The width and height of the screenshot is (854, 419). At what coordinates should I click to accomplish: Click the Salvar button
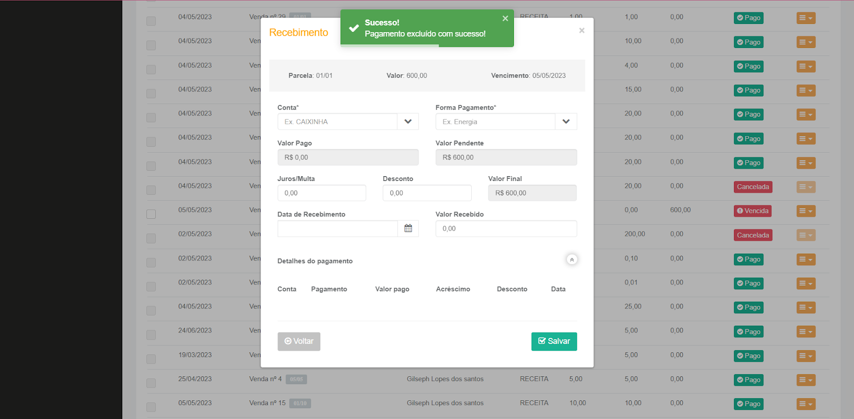(x=554, y=342)
